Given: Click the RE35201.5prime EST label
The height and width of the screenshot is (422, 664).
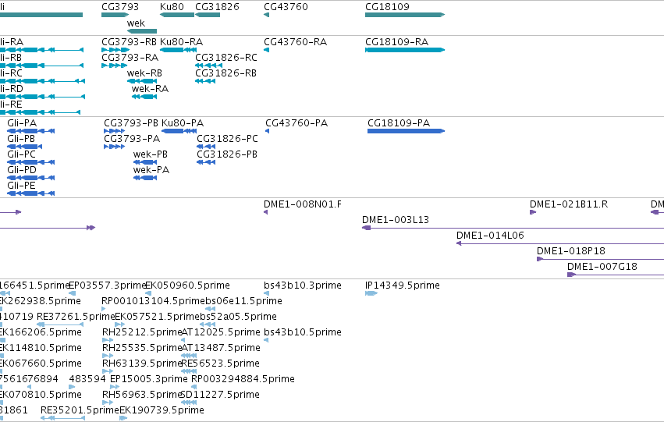Looking at the screenshot, I should coord(80,410).
